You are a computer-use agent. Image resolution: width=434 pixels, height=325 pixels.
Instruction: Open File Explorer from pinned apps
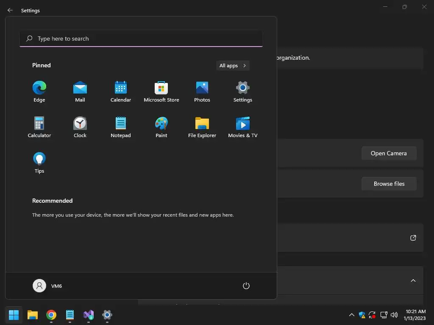(x=202, y=127)
